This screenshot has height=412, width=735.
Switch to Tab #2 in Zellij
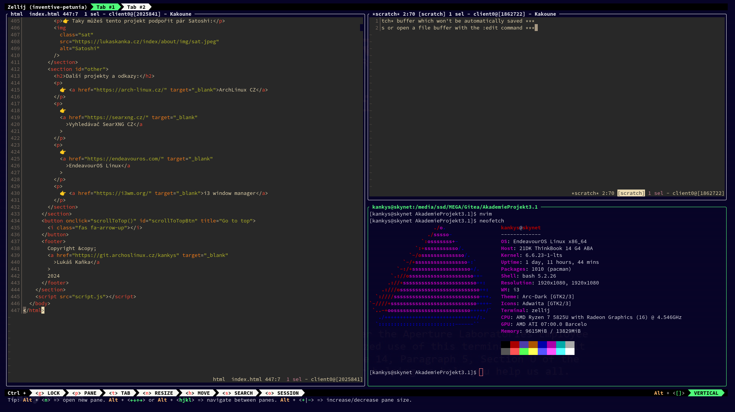[136, 7]
